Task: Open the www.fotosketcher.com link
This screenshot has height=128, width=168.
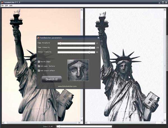Action: (67, 86)
